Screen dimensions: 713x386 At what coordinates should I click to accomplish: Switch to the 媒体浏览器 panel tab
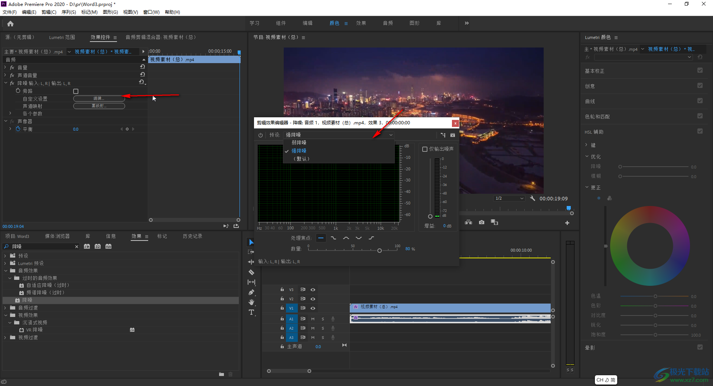[57, 236]
